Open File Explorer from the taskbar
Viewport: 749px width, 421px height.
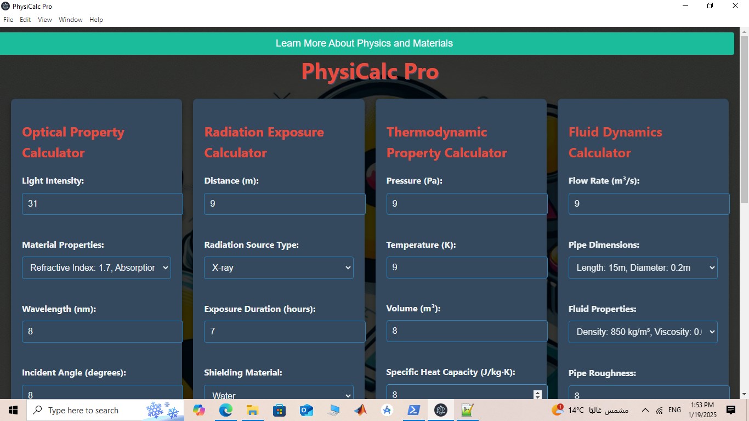(x=252, y=410)
